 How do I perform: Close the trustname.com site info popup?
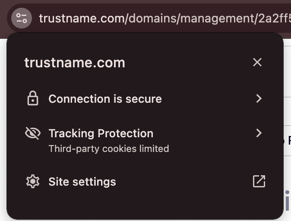point(257,62)
